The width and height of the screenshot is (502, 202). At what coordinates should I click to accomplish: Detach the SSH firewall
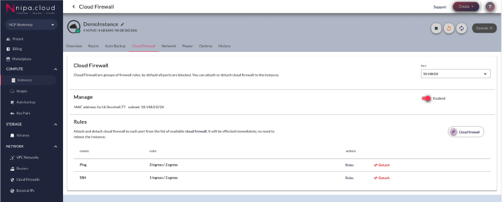tap(382, 177)
